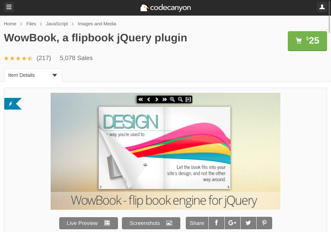Add to cart with $25 button
Viewport: 331px width, 232px height.
(x=307, y=41)
